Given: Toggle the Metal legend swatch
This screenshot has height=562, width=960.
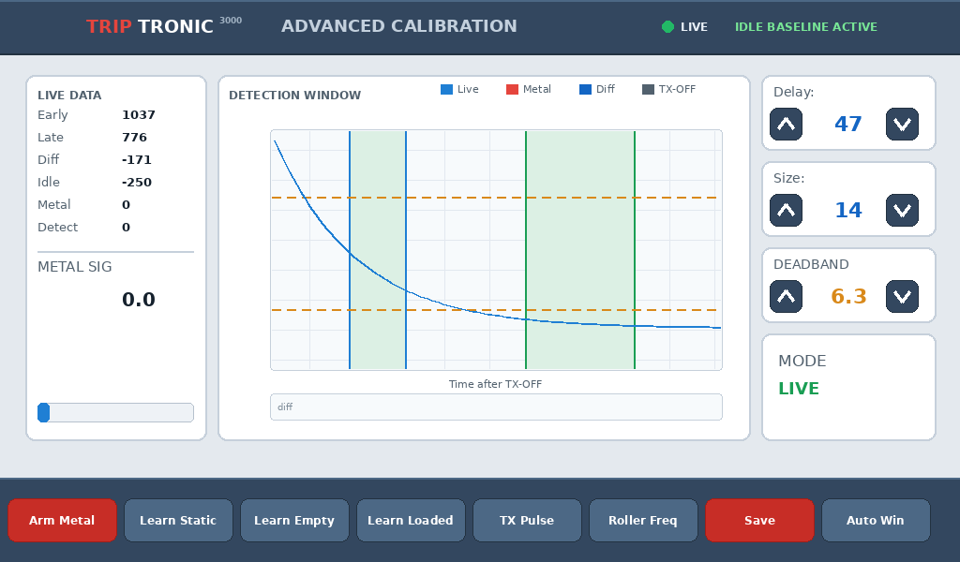Looking at the screenshot, I should (x=513, y=89).
